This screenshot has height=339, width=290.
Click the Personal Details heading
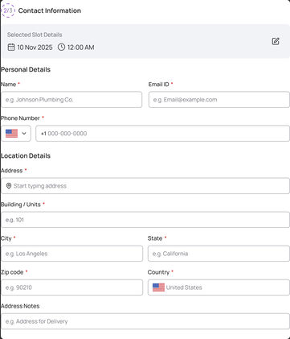click(x=26, y=69)
